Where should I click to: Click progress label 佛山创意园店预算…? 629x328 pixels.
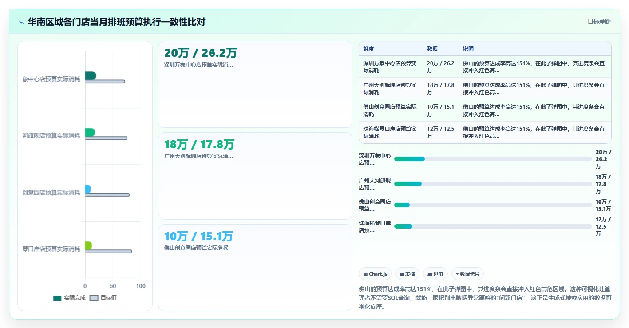pos(375,205)
